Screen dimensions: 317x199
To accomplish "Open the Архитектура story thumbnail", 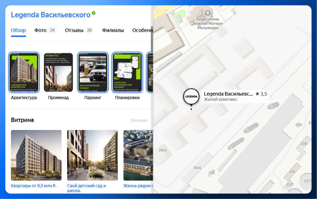I will [24, 72].
